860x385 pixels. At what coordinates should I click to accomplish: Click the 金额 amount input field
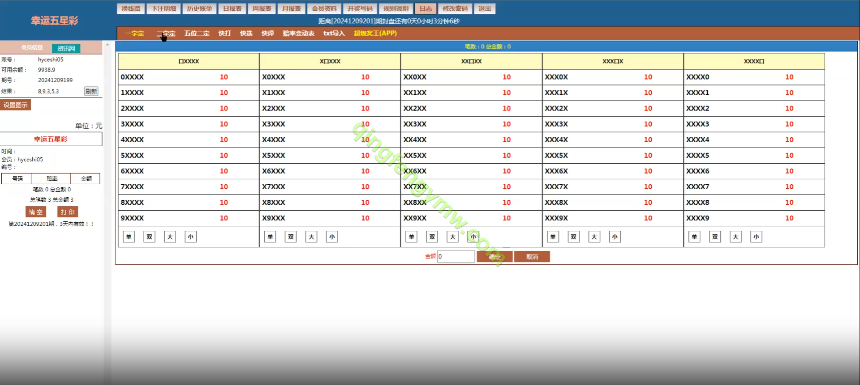click(x=456, y=257)
